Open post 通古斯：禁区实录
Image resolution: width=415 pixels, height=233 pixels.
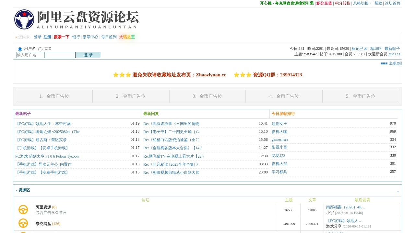(x=42, y=140)
